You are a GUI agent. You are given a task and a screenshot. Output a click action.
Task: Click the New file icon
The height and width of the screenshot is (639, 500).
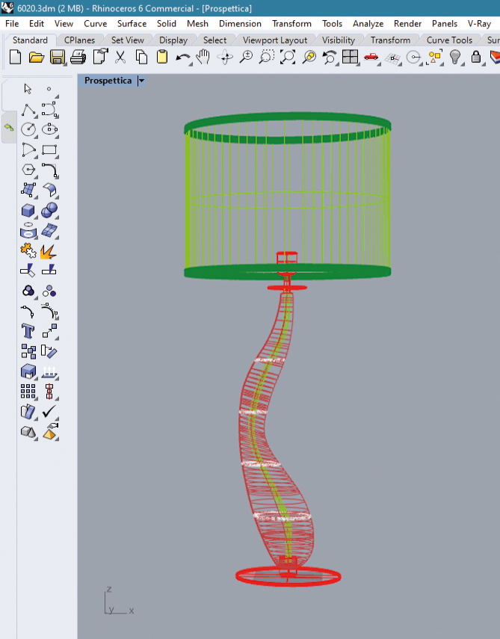15,57
